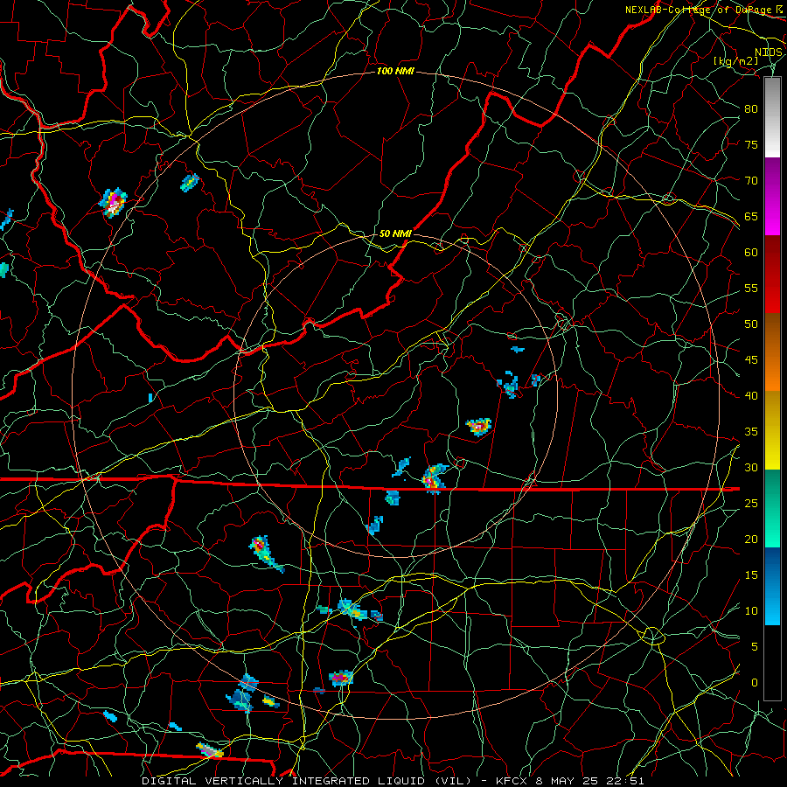This screenshot has width=787, height=787.
Task: Select the 65 value on the VIL scale
Action: [x=751, y=216]
